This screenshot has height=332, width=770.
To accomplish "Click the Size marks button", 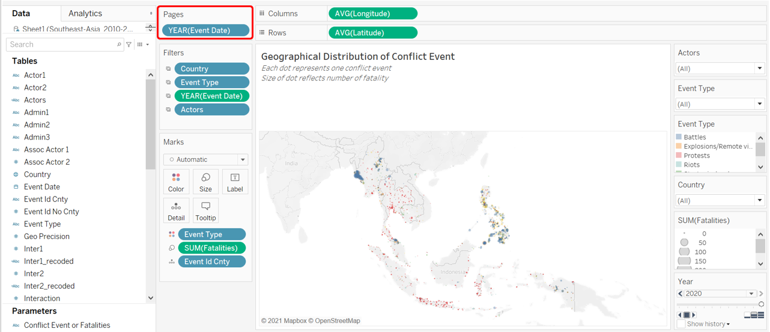I will [205, 182].
